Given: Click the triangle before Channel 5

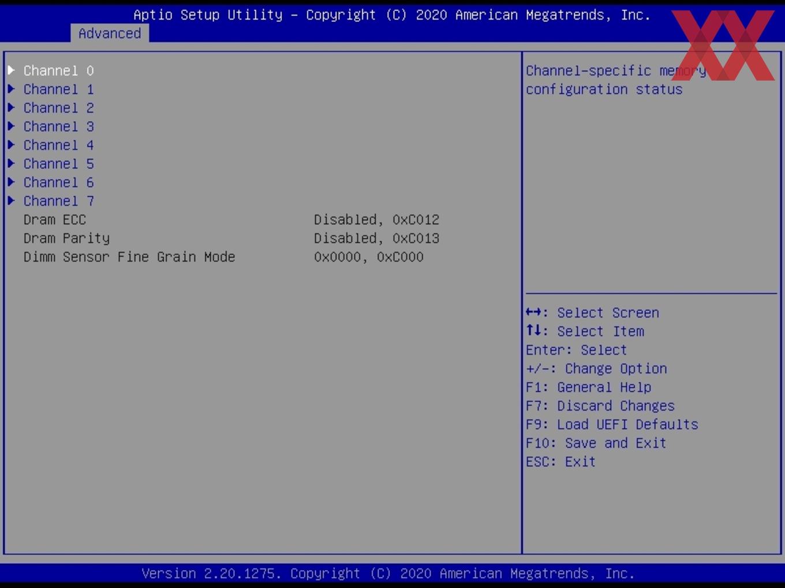Looking at the screenshot, I should pos(11,163).
